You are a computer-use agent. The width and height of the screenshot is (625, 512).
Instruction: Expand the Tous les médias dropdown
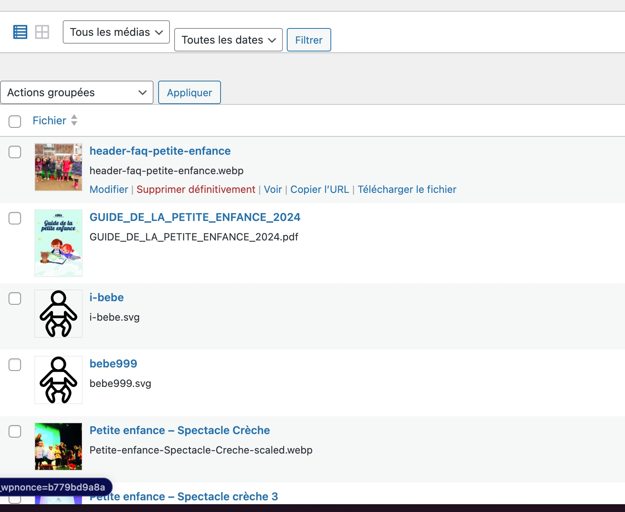[116, 32]
